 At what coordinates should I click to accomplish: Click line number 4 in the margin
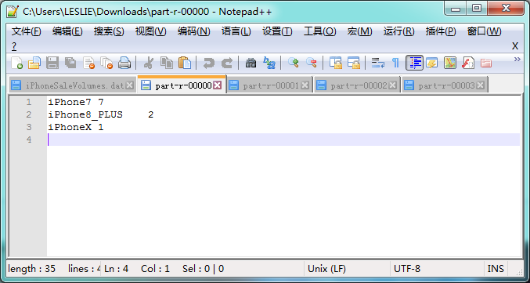click(29, 140)
